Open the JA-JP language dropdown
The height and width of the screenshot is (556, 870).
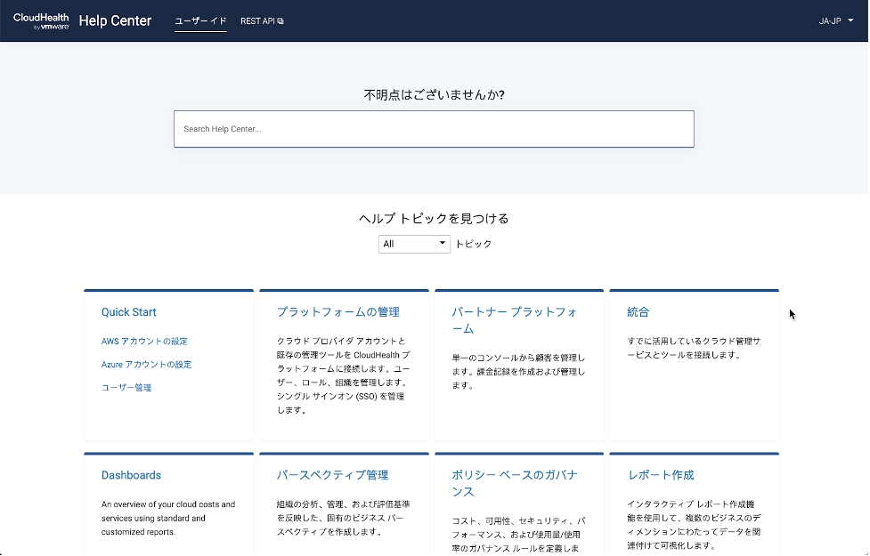tap(832, 20)
